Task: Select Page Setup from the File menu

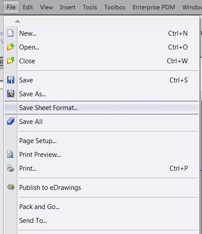Action: [x=101, y=140]
